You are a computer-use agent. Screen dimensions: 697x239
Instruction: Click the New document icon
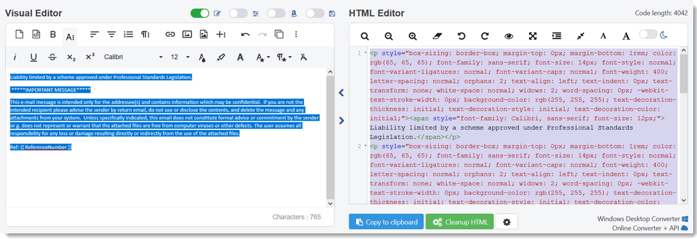pos(19,34)
